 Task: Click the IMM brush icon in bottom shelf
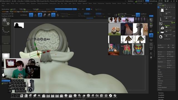tap(97, 96)
